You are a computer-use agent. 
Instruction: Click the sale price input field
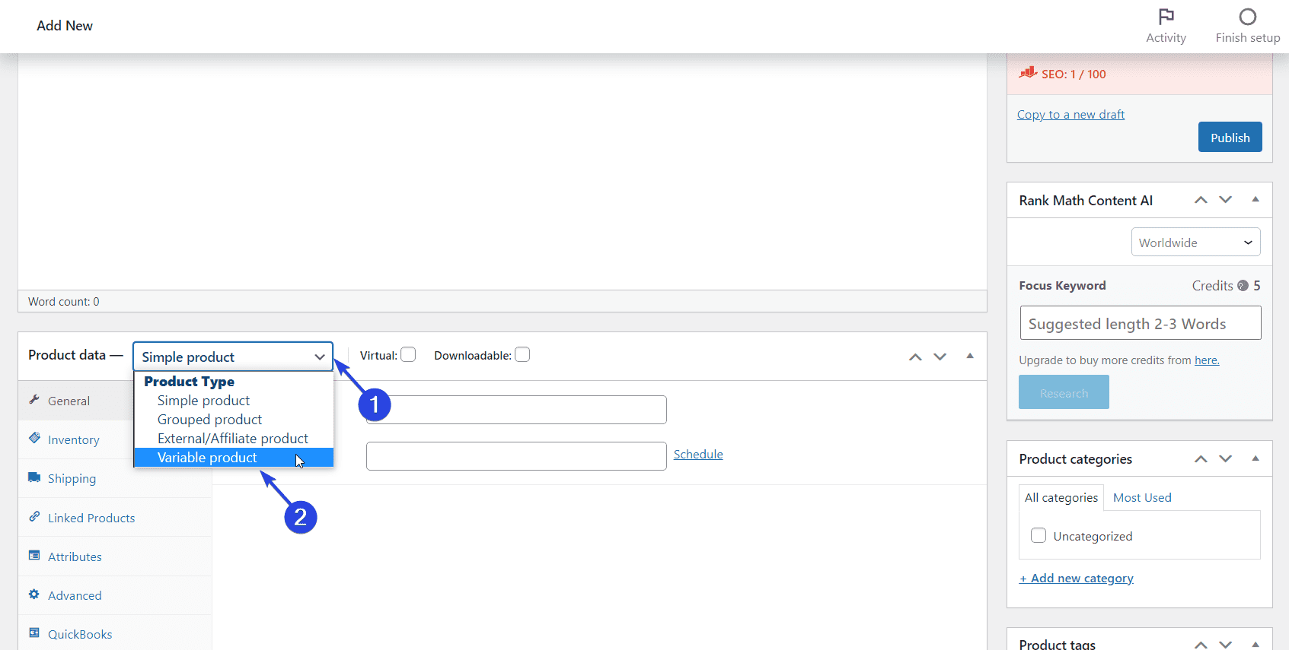coord(516,456)
